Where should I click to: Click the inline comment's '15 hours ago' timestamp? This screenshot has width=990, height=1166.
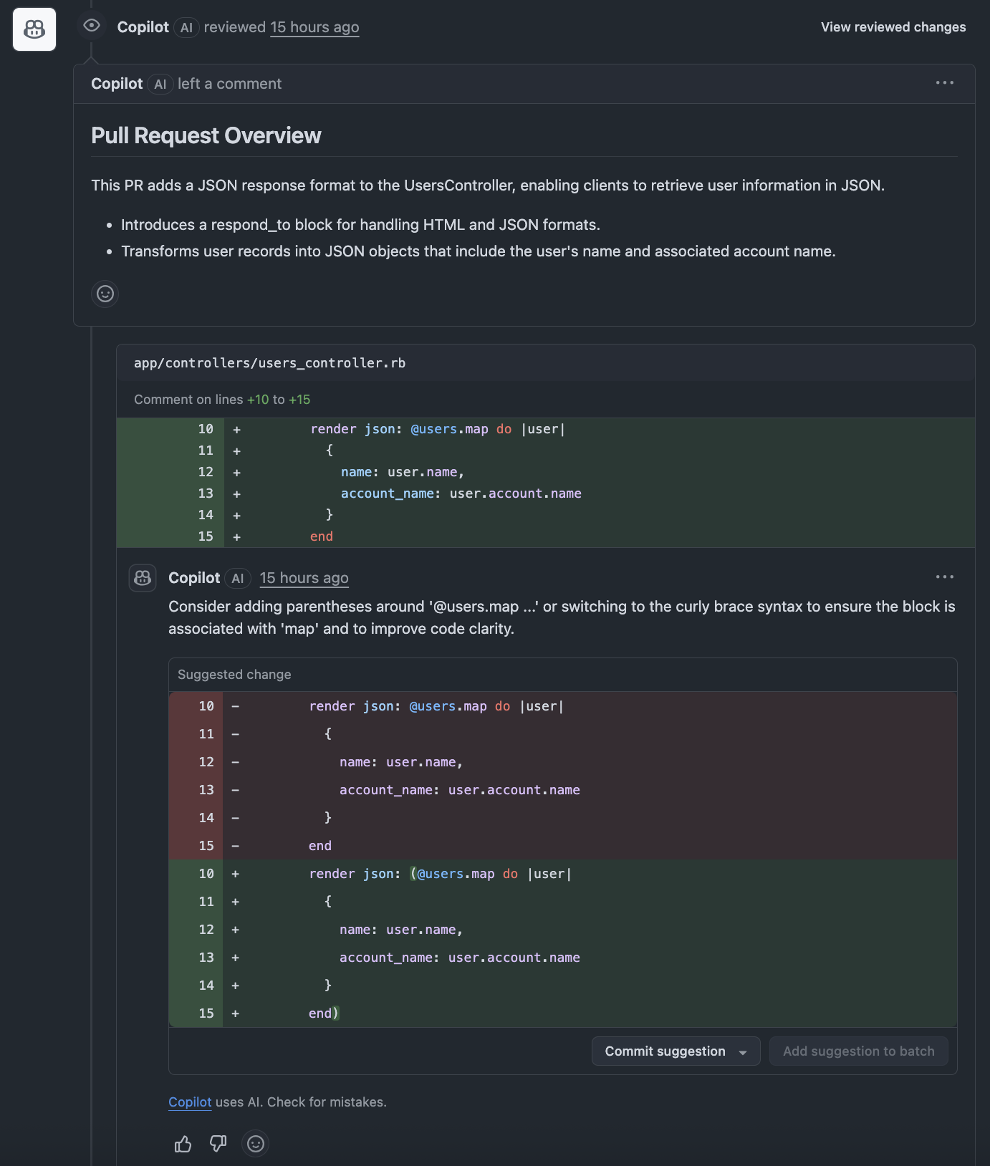pos(304,578)
